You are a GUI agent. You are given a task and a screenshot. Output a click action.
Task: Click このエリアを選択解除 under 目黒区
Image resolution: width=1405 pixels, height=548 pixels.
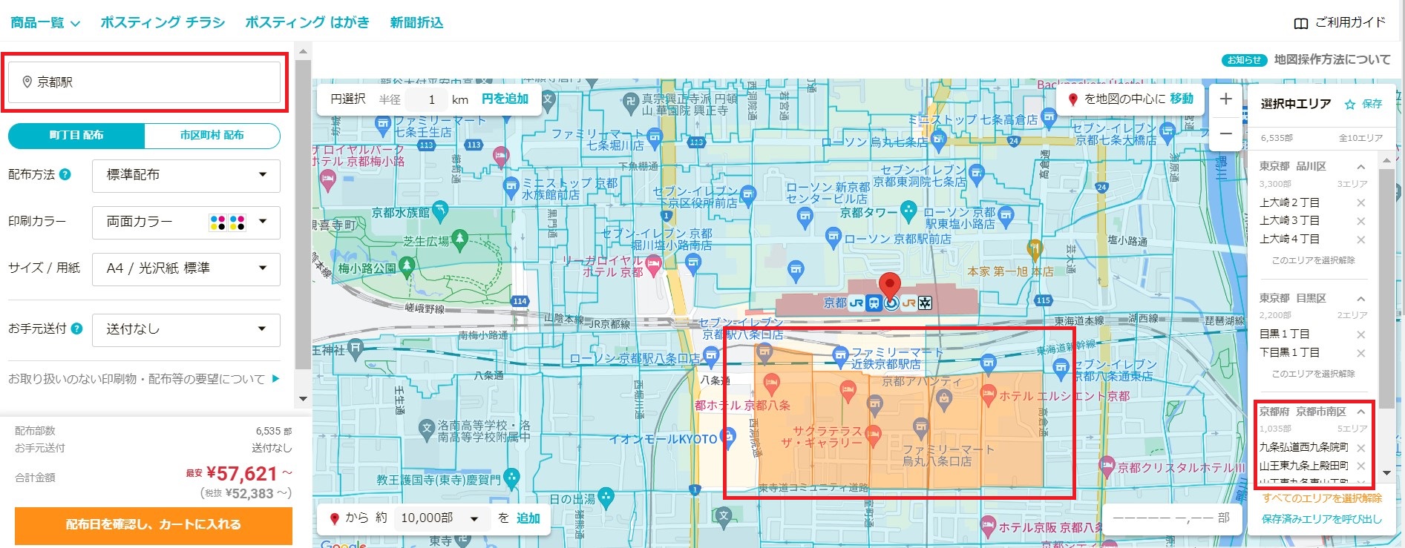(1314, 374)
